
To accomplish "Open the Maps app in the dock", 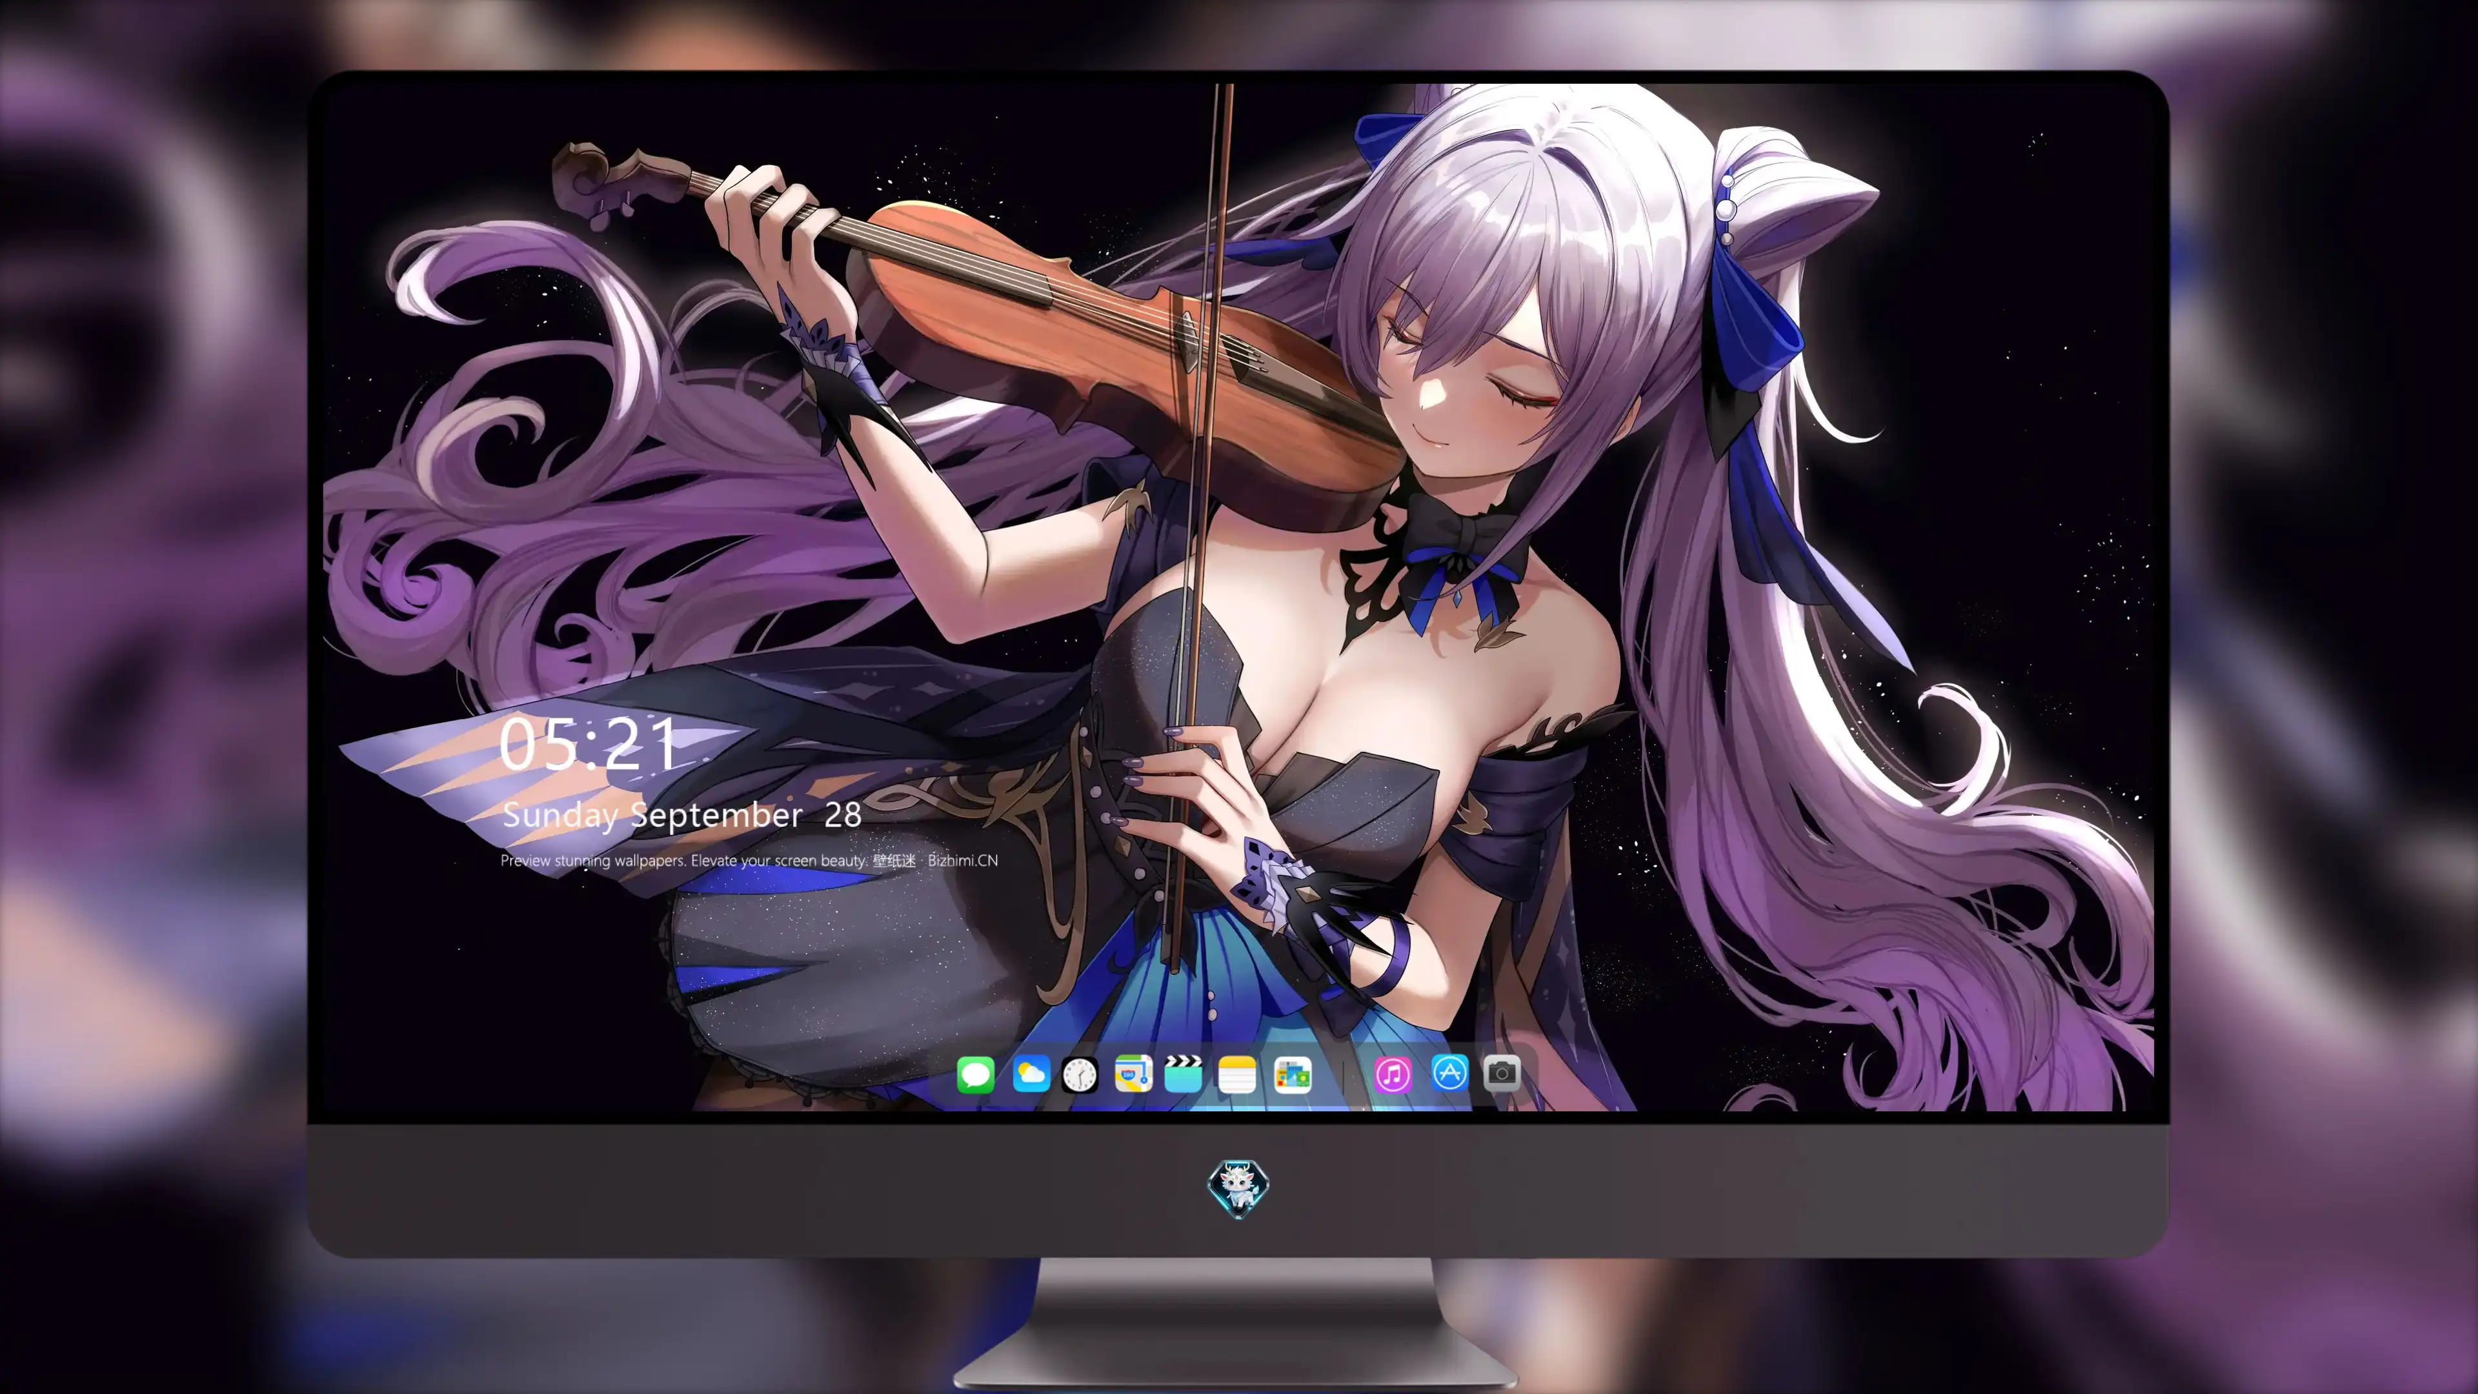I will pyautogui.click(x=1133, y=1074).
